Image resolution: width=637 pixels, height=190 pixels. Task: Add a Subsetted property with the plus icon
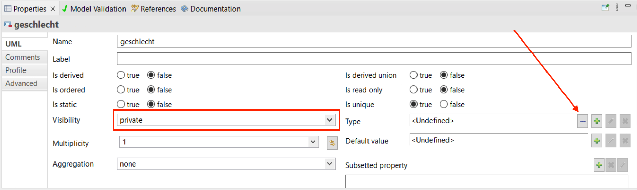599,165
